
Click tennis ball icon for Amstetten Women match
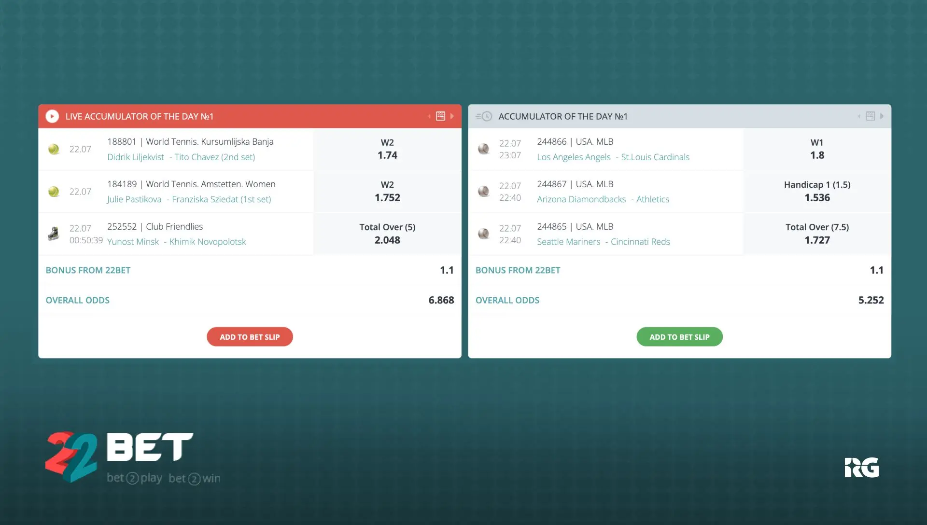(x=54, y=192)
